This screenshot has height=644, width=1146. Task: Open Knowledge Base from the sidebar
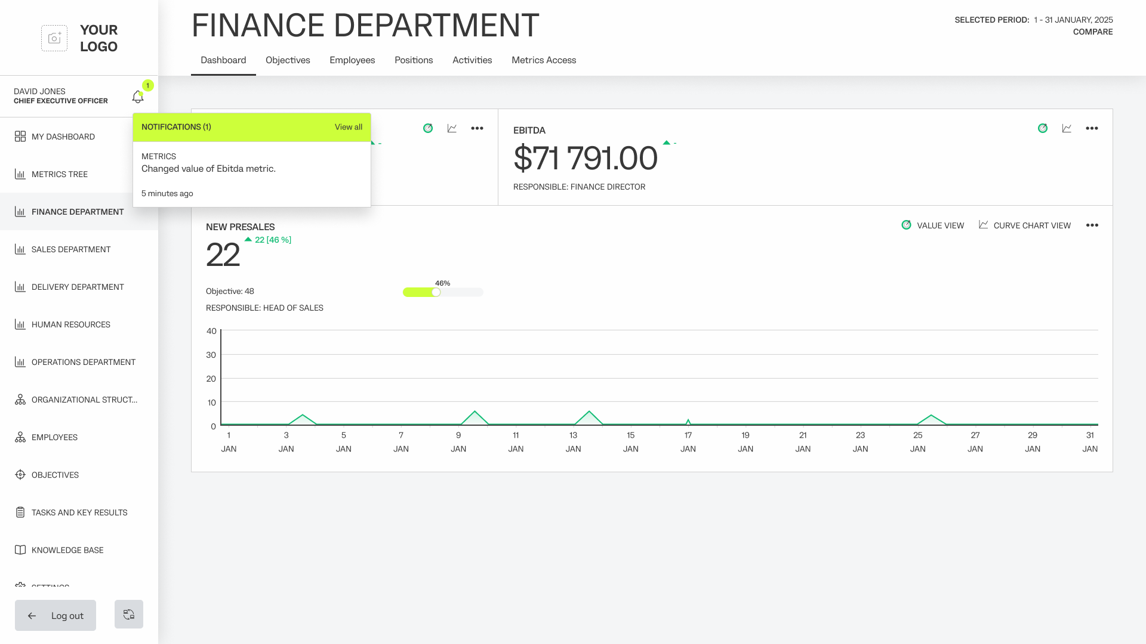click(x=67, y=550)
